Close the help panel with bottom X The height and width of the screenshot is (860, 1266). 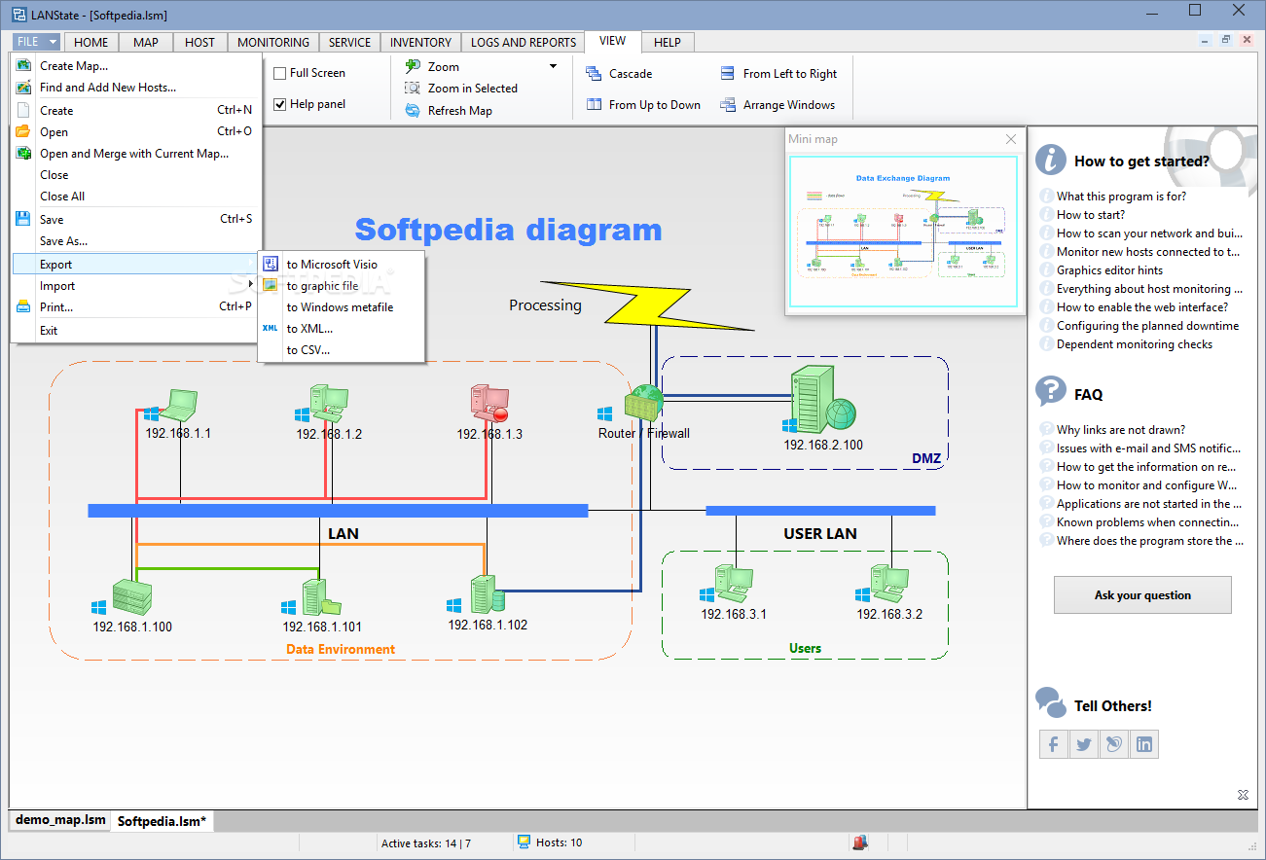coord(1243,795)
